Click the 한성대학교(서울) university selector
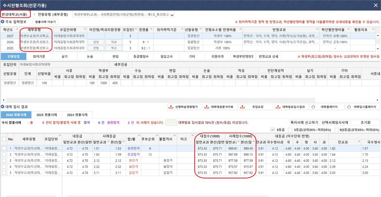This screenshot has height=197, width=381. point(15,15)
